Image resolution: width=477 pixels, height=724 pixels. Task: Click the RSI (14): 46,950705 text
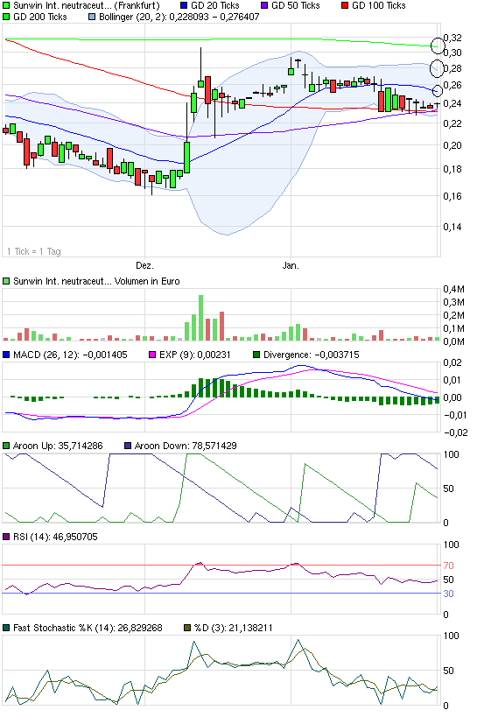point(55,537)
